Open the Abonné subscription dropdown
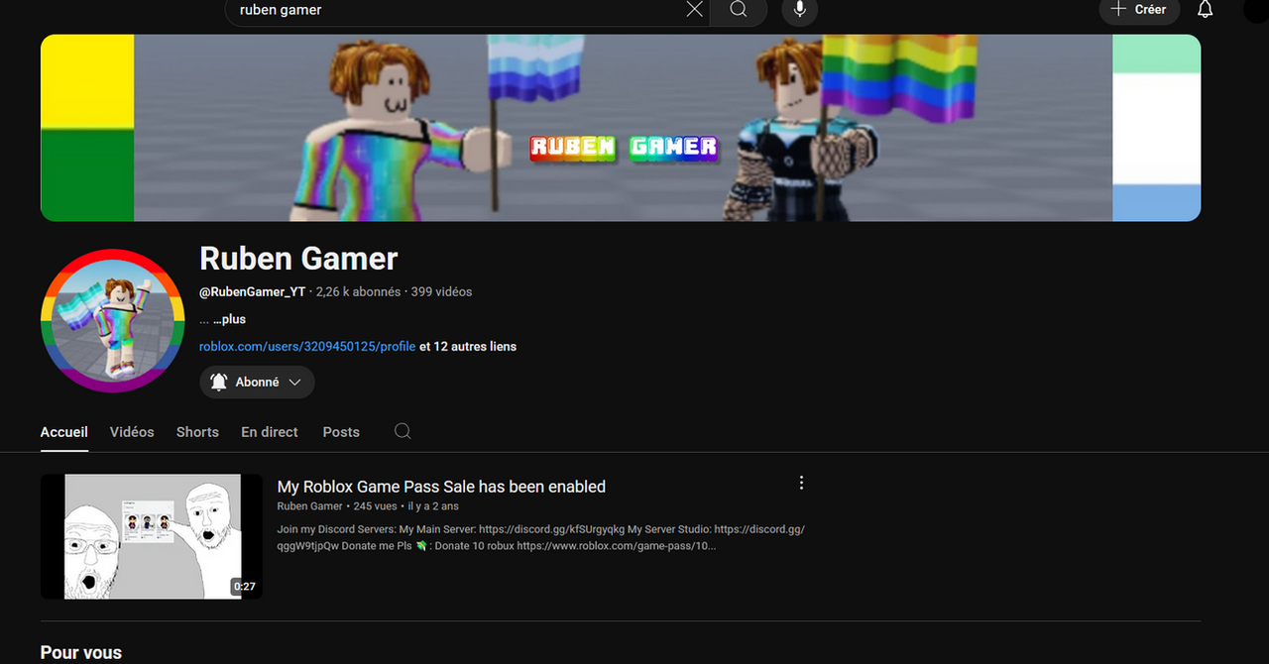This screenshot has height=664, width=1269. tap(257, 383)
